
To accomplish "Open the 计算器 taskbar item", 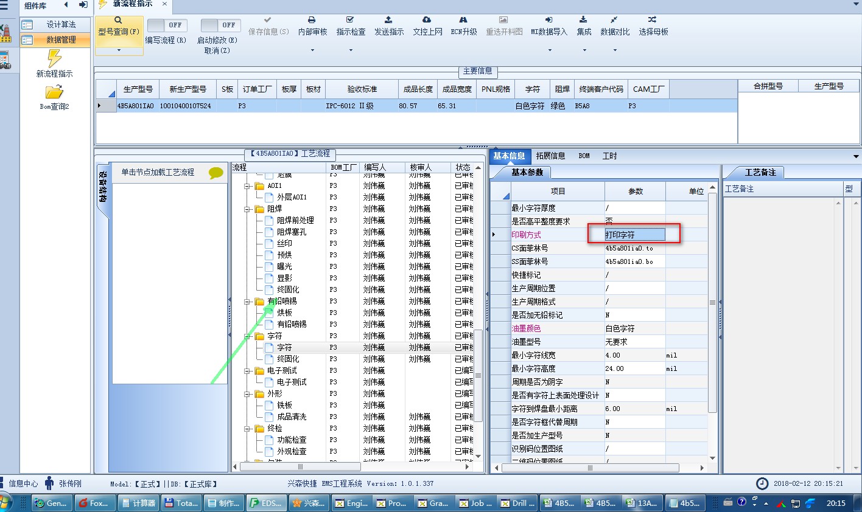I will click(138, 503).
